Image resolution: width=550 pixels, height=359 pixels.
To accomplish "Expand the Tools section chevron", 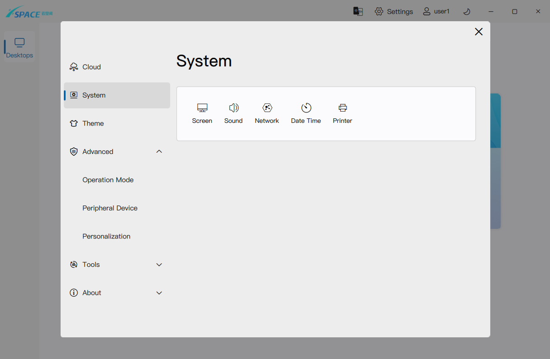I will (159, 265).
